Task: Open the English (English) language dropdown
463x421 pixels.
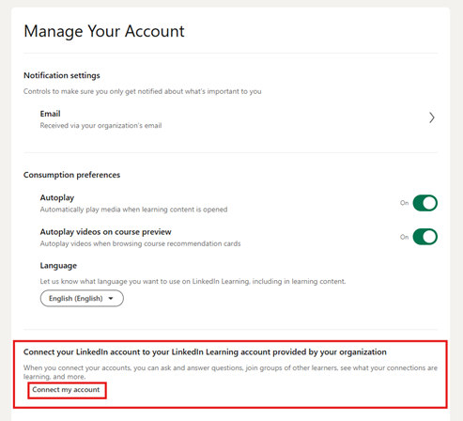Action: pyautogui.click(x=82, y=298)
